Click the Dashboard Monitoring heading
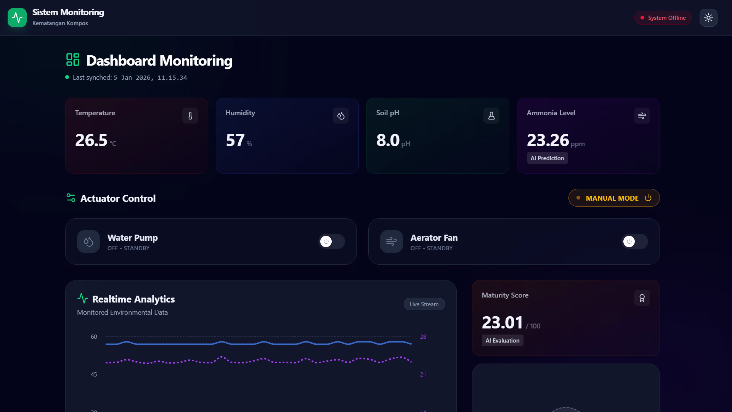 (159, 61)
